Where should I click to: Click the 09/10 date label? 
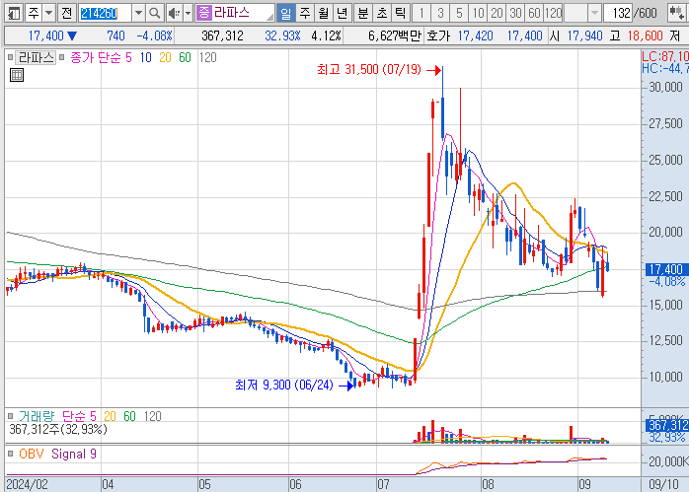point(663,484)
